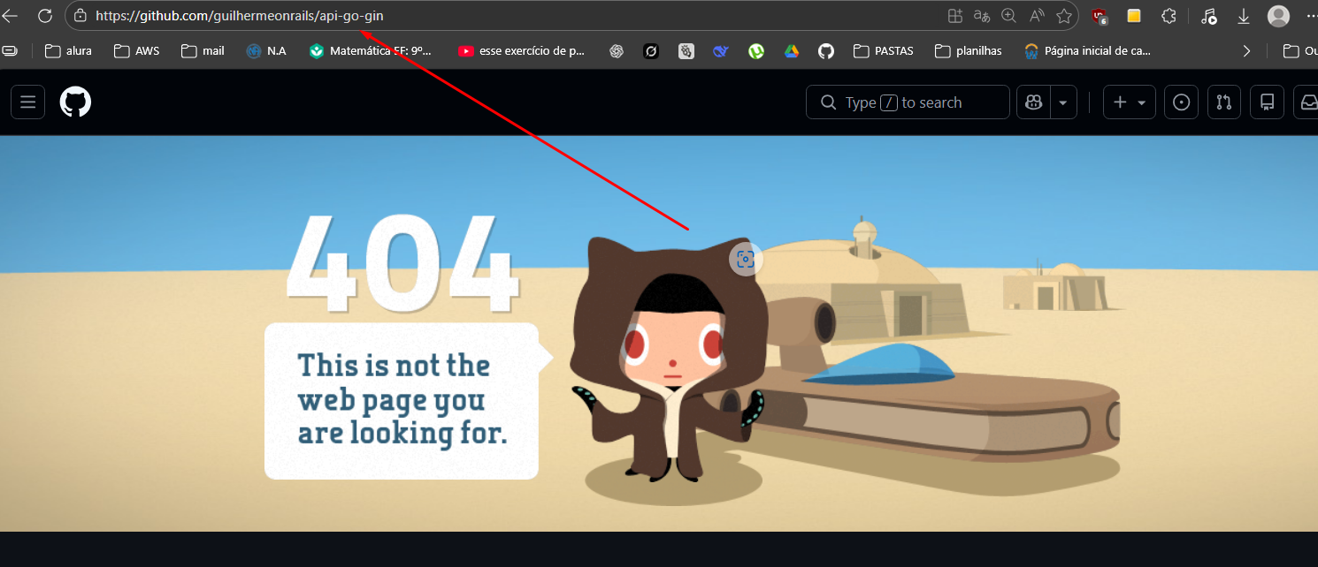
Task: Start Read aloud from address bar
Action: [1037, 16]
